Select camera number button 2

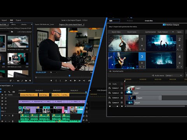point(180,39)
